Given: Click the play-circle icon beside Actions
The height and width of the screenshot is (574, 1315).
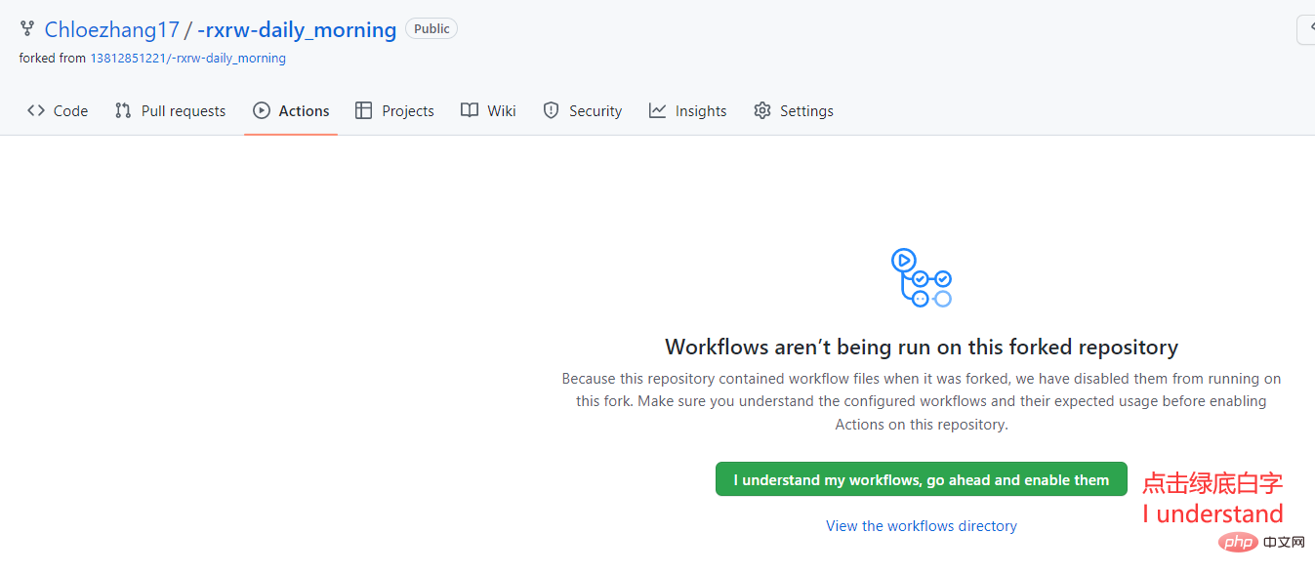Looking at the screenshot, I should (262, 111).
